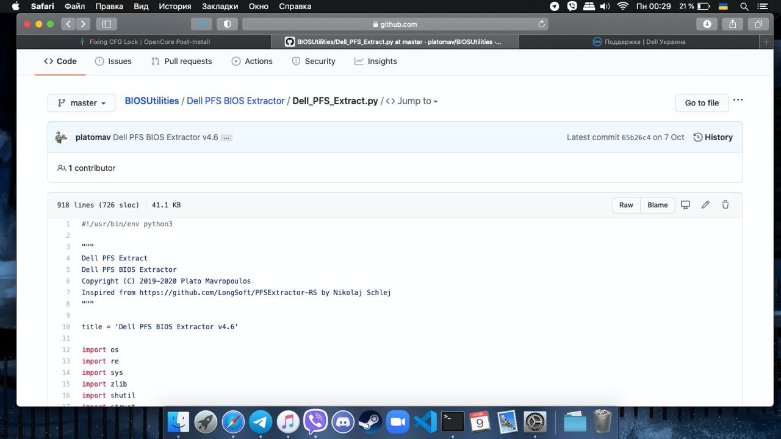
Task: Add a new Safari tab with plus
Action: (766, 41)
